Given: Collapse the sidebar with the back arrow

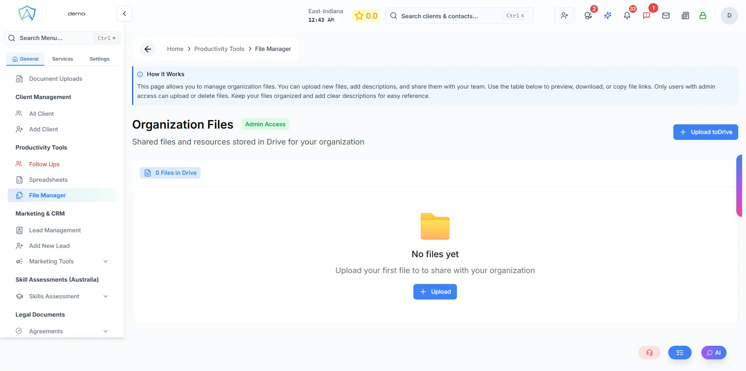Looking at the screenshot, I should point(124,13).
